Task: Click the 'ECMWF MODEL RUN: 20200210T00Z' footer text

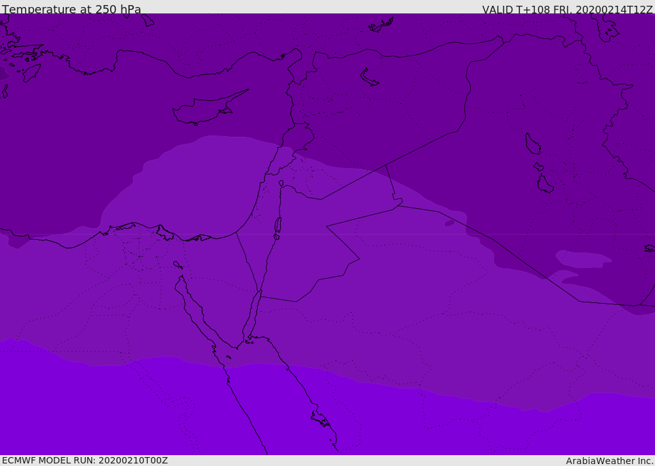Action: [x=85, y=460]
